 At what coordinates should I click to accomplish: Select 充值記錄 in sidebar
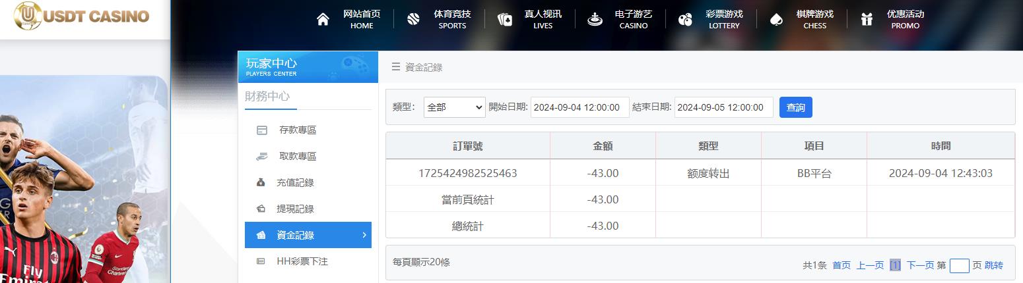(x=308, y=183)
